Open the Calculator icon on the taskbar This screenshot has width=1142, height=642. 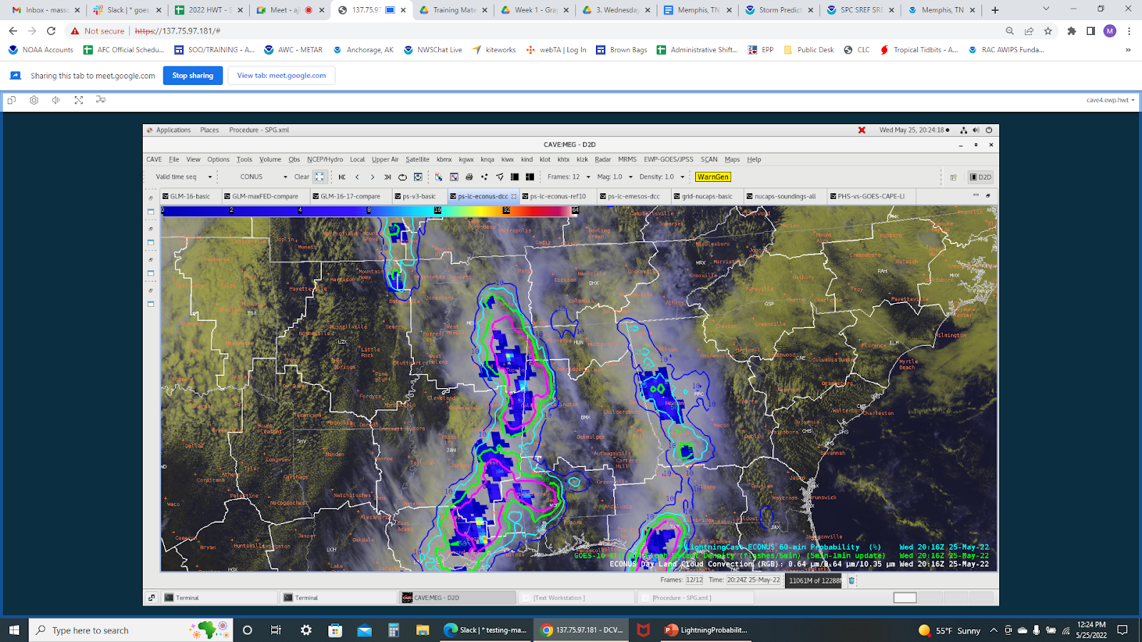pos(393,630)
